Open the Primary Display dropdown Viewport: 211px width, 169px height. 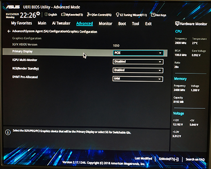click(x=138, y=53)
